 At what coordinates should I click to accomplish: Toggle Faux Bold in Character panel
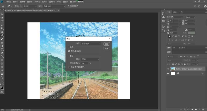click(x=169, y=36)
